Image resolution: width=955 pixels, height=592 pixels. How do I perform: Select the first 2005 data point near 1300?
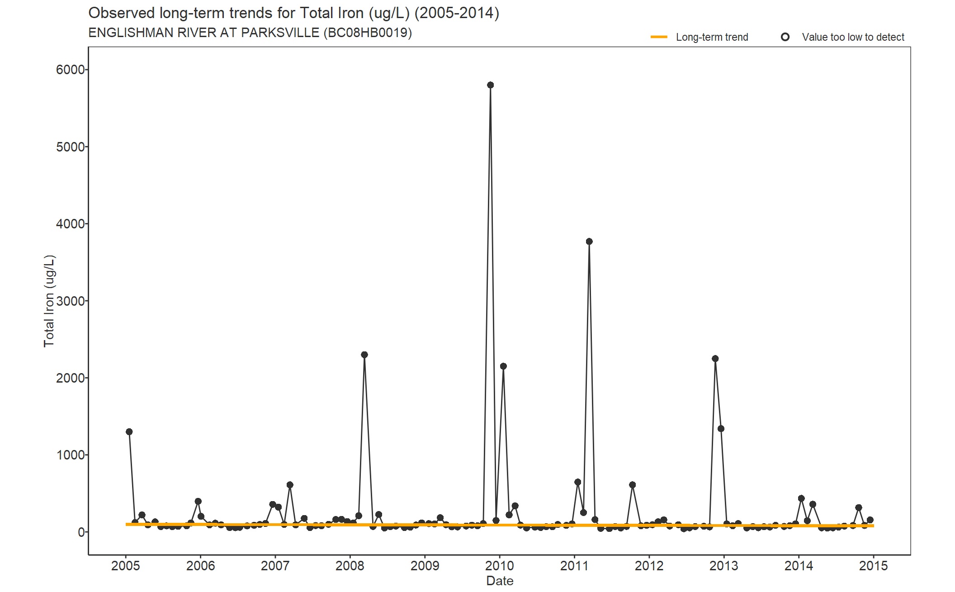click(129, 432)
